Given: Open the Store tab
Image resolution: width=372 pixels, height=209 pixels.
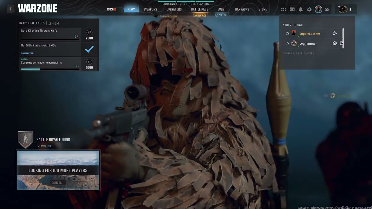Looking at the screenshot, I should point(263,9).
